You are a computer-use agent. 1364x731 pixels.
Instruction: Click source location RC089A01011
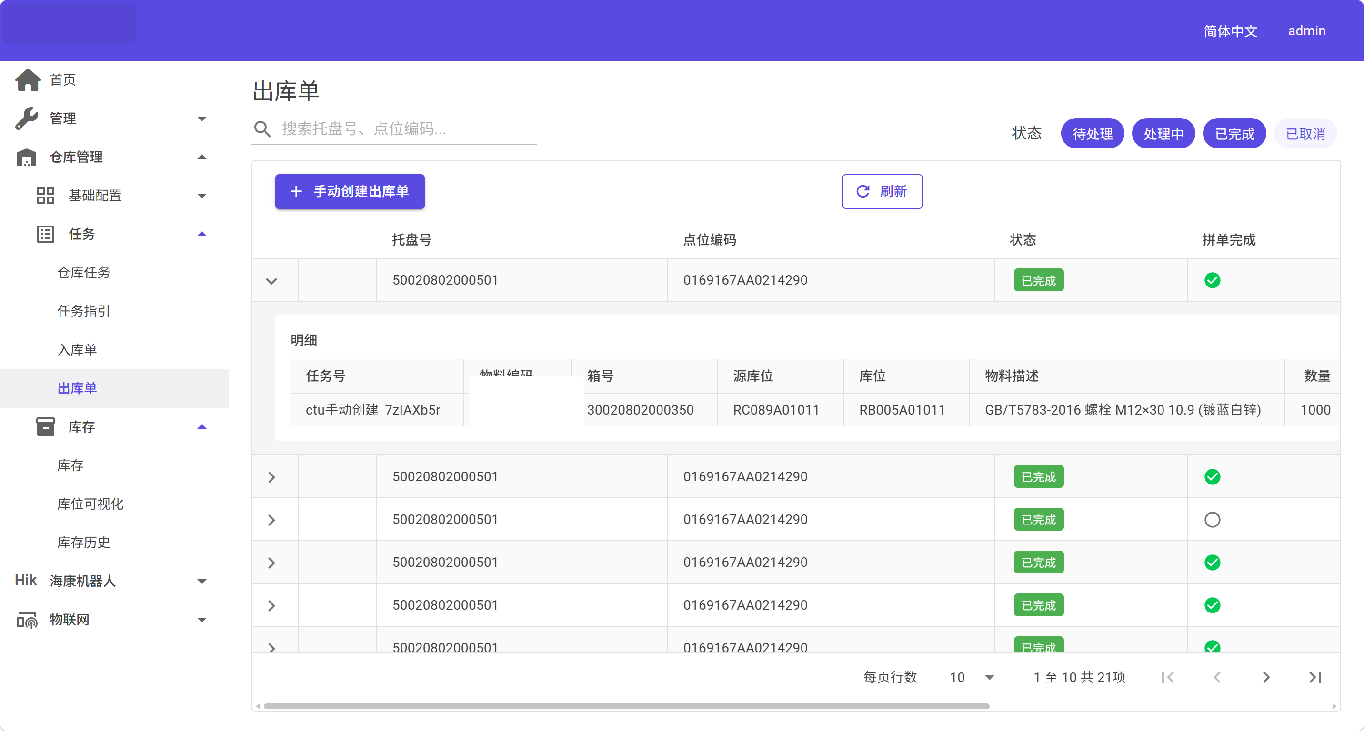[776, 410]
